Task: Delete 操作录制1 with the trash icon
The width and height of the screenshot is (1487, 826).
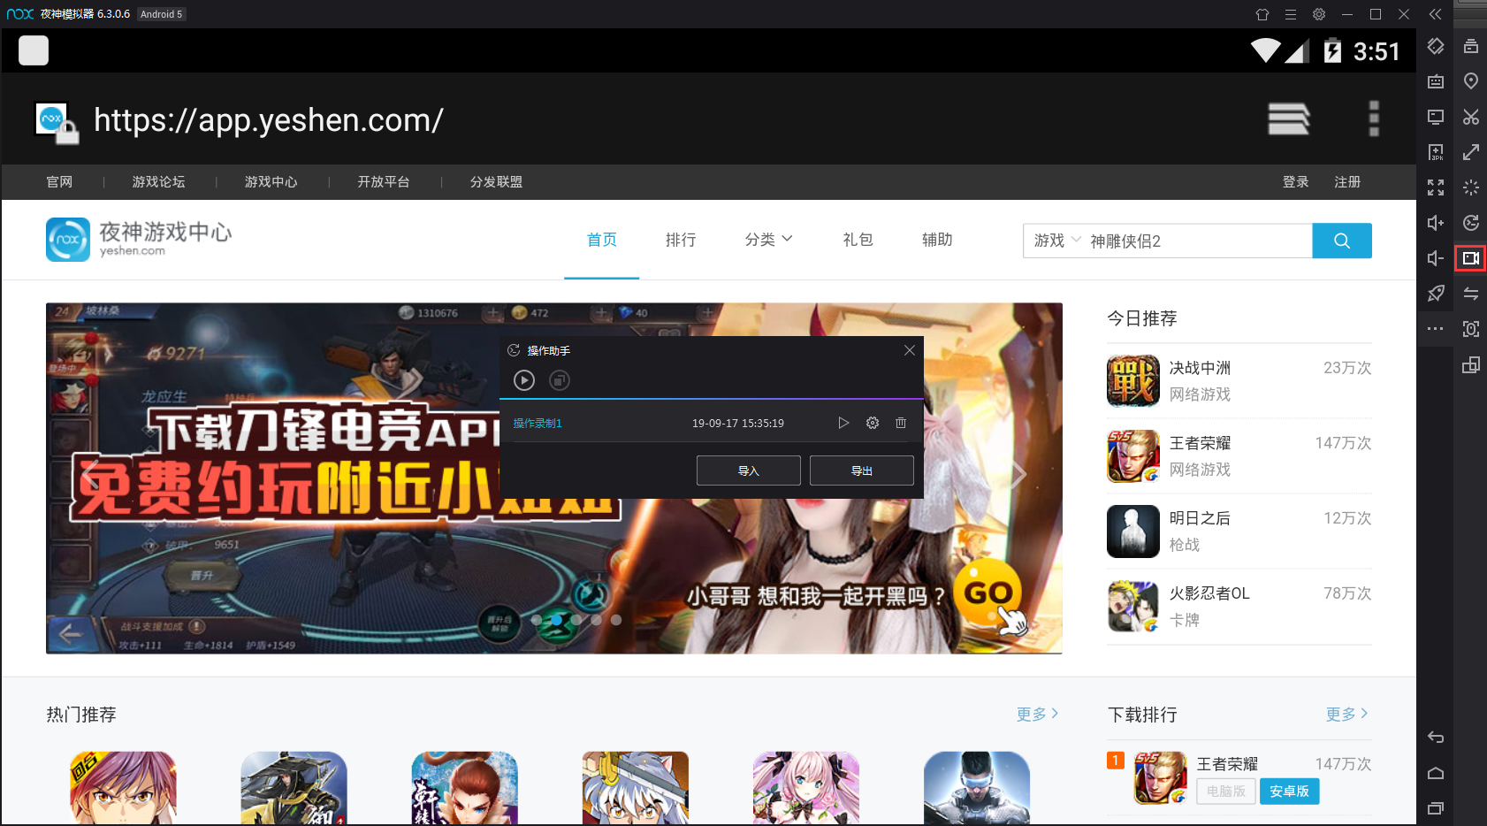Action: pyautogui.click(x=901, y=423)
